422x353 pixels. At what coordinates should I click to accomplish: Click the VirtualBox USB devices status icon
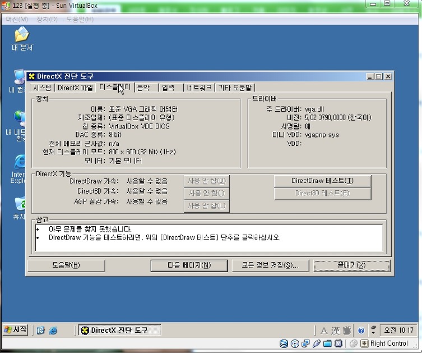(317, 343)
